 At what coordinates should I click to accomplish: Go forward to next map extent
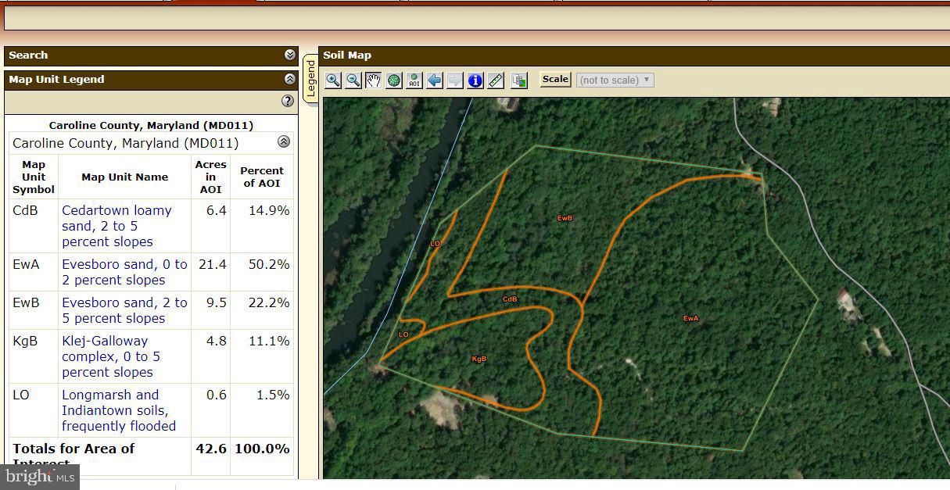(x=455, y=80)
